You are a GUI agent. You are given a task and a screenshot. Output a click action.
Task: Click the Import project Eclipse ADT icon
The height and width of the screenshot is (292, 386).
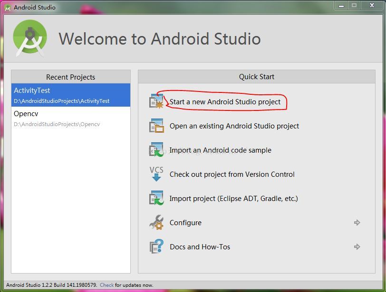156,198
